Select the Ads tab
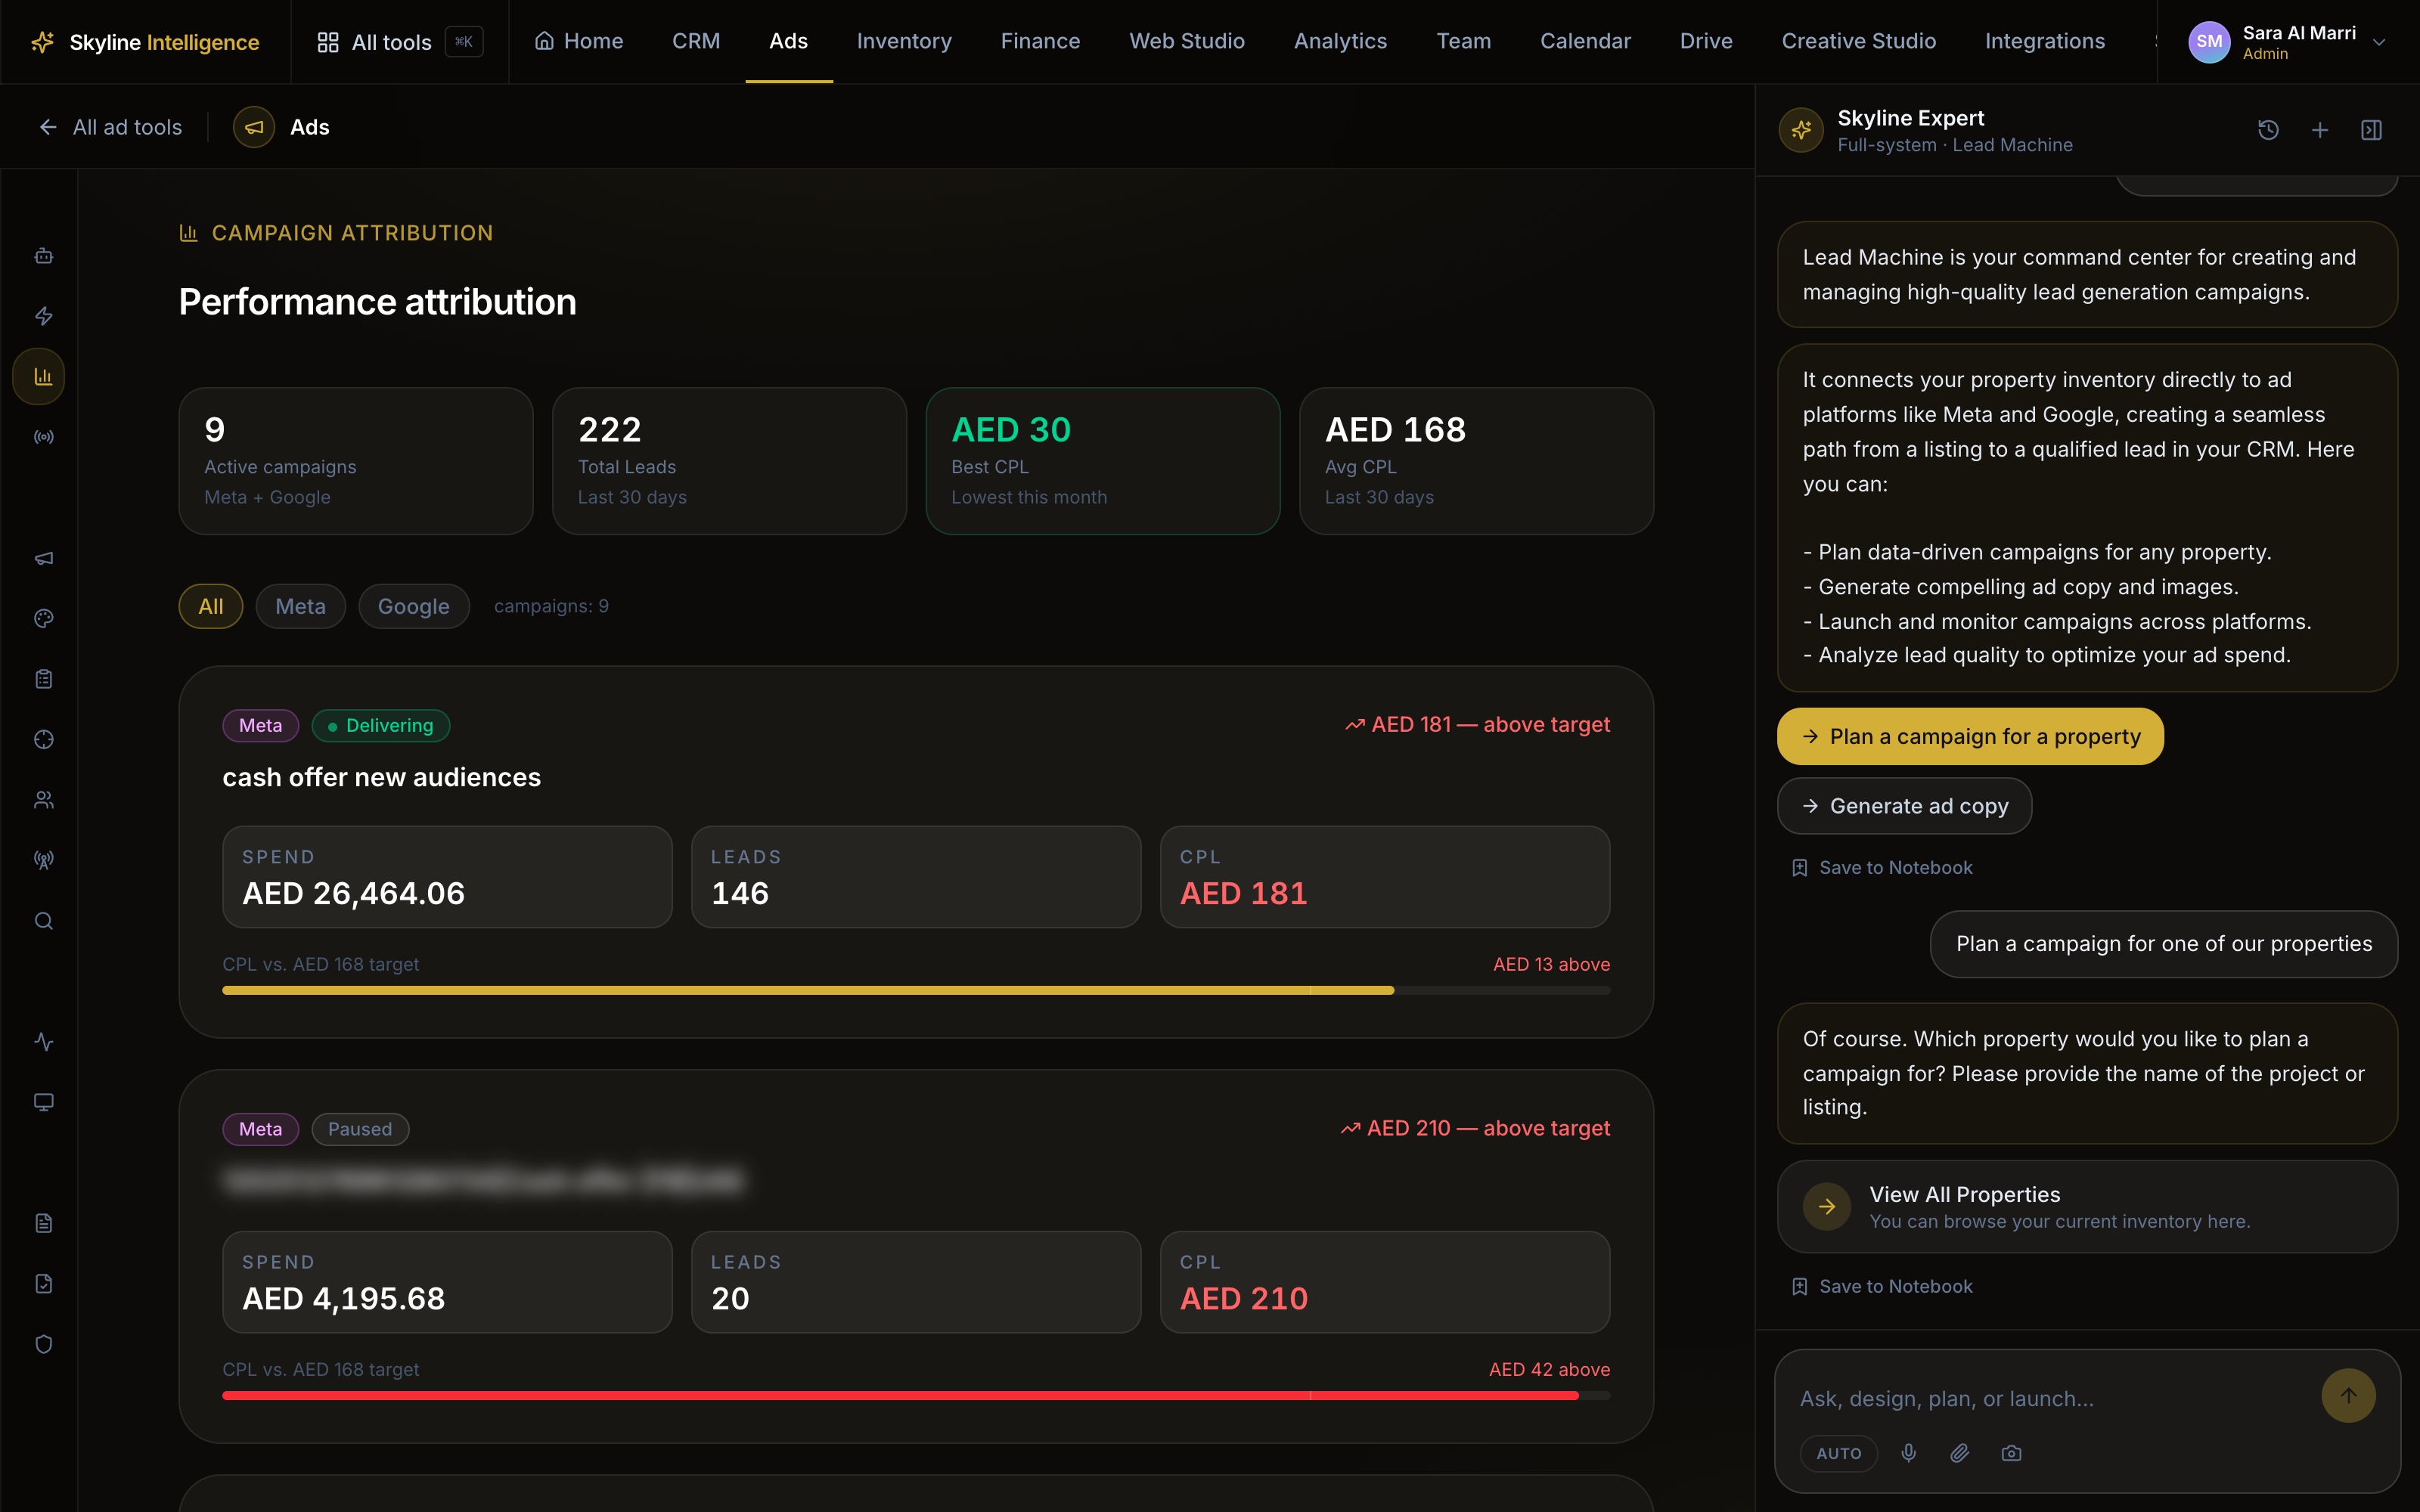The width and height of the screenshot is (2420, 1512). tap(788, 41)
